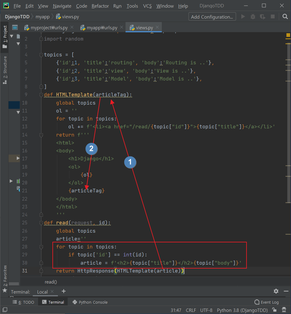Screen dimensions: 291x314
Task: Collapse the top project tree arrow
Action: 12,36
